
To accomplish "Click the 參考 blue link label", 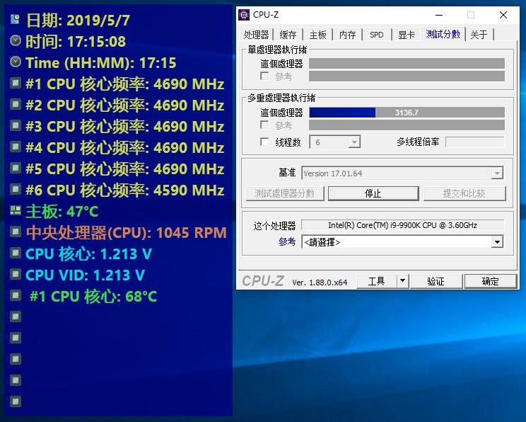I will [287, 241].
